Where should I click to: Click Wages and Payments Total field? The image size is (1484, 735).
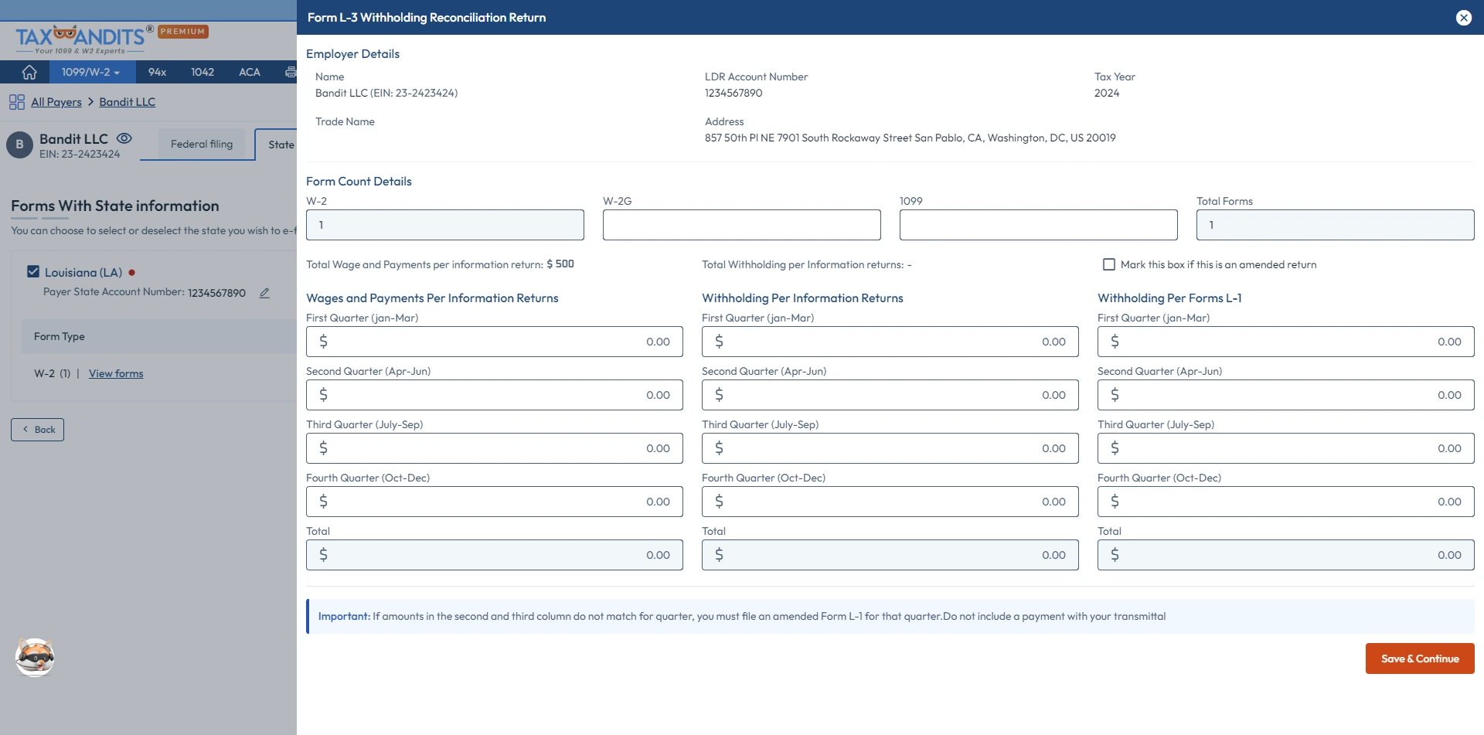pos(495,555)
